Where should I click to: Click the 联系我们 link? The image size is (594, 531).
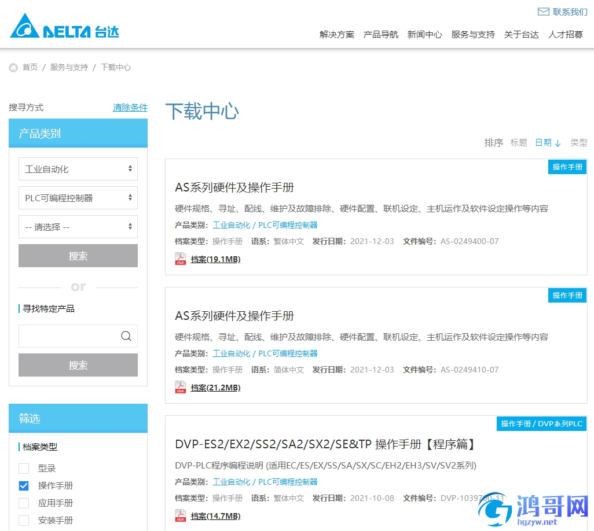coord(570,12)
